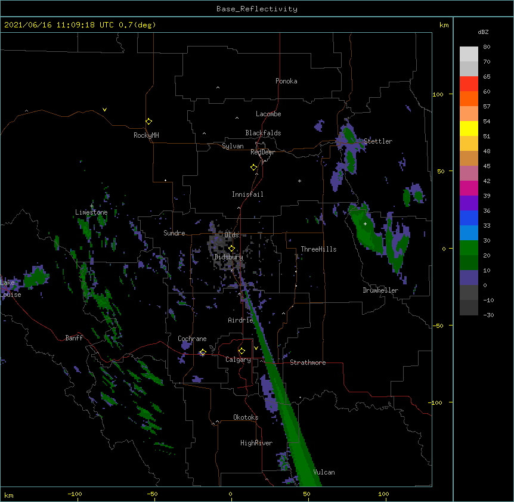This screenshot has height=502, width=514.
Task: Click the Lake Louise label
Action: 11,289
